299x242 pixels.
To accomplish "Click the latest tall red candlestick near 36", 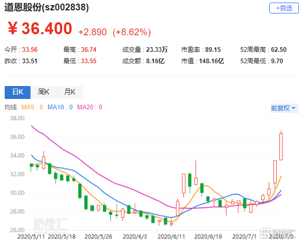I will 281,147.
